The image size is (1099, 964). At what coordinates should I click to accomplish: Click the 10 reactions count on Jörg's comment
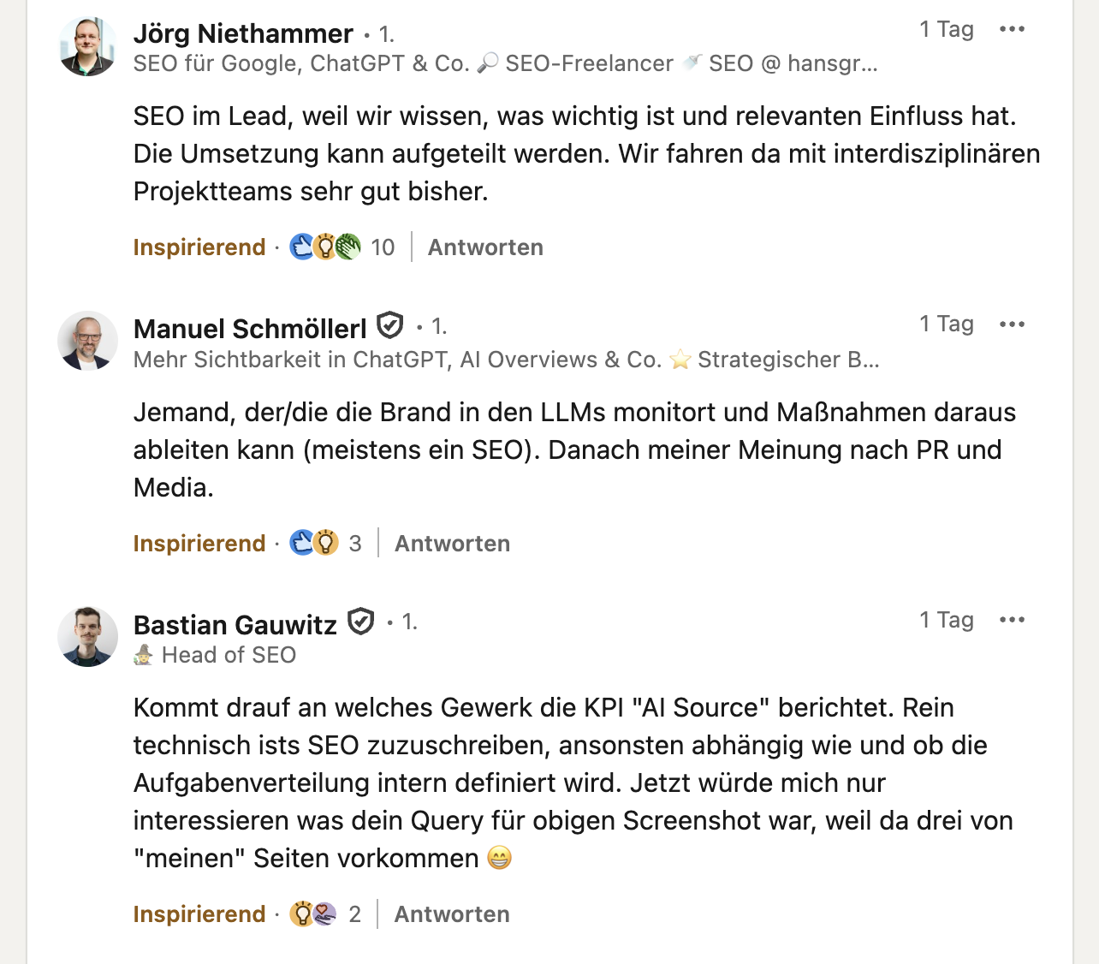click(x=383, y=247)
